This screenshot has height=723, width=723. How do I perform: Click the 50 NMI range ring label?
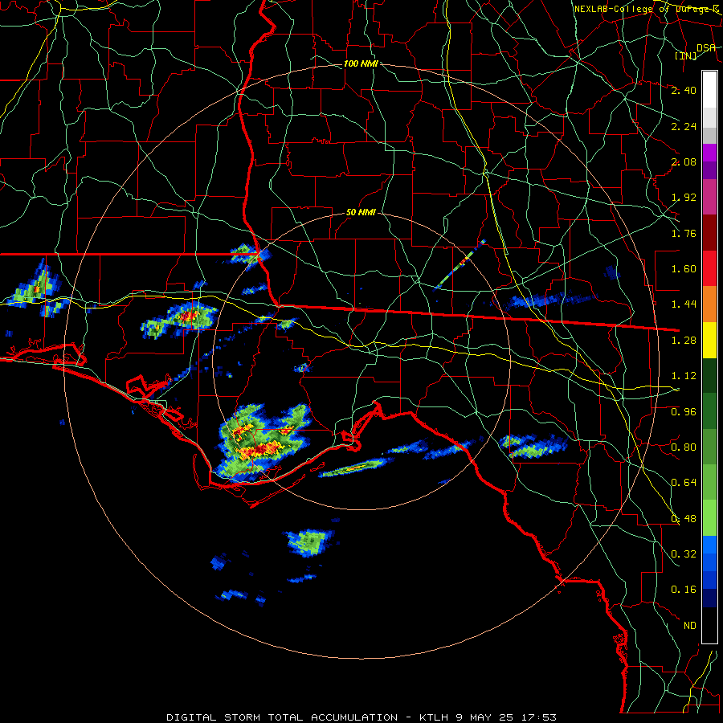pos(361,213)
